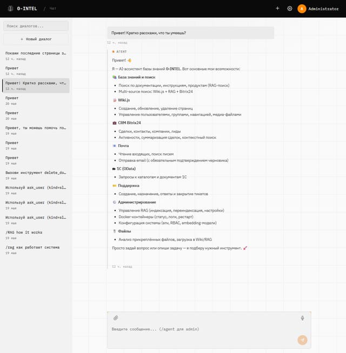The image size is (346, 353).
Task: Click the line Сделки, контакты, компании, лиды
Action: pyautogui.click(x=150, y=132)
